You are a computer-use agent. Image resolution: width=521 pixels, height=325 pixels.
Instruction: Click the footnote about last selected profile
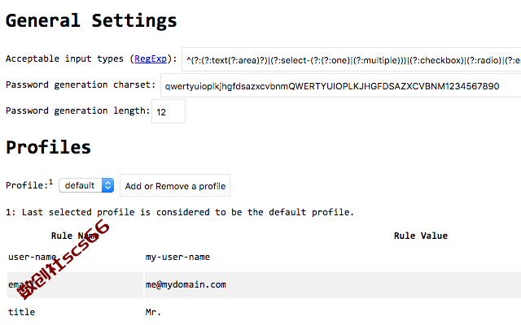[180, 212]
